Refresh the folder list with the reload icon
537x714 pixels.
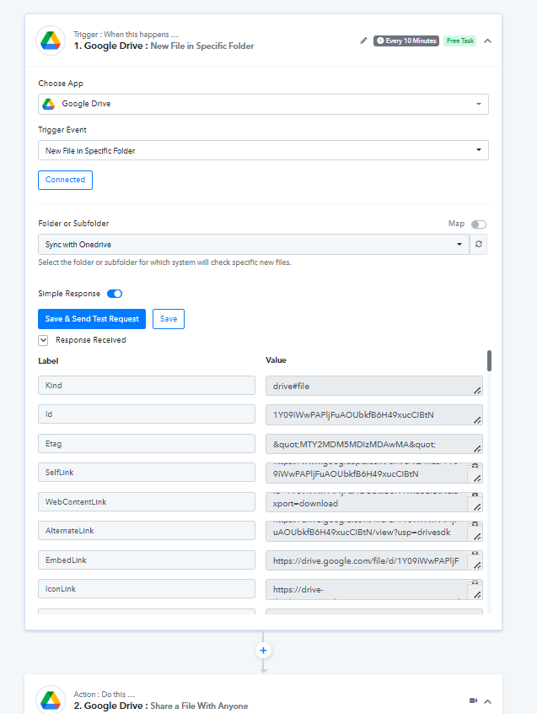click(x=479, y=245)
